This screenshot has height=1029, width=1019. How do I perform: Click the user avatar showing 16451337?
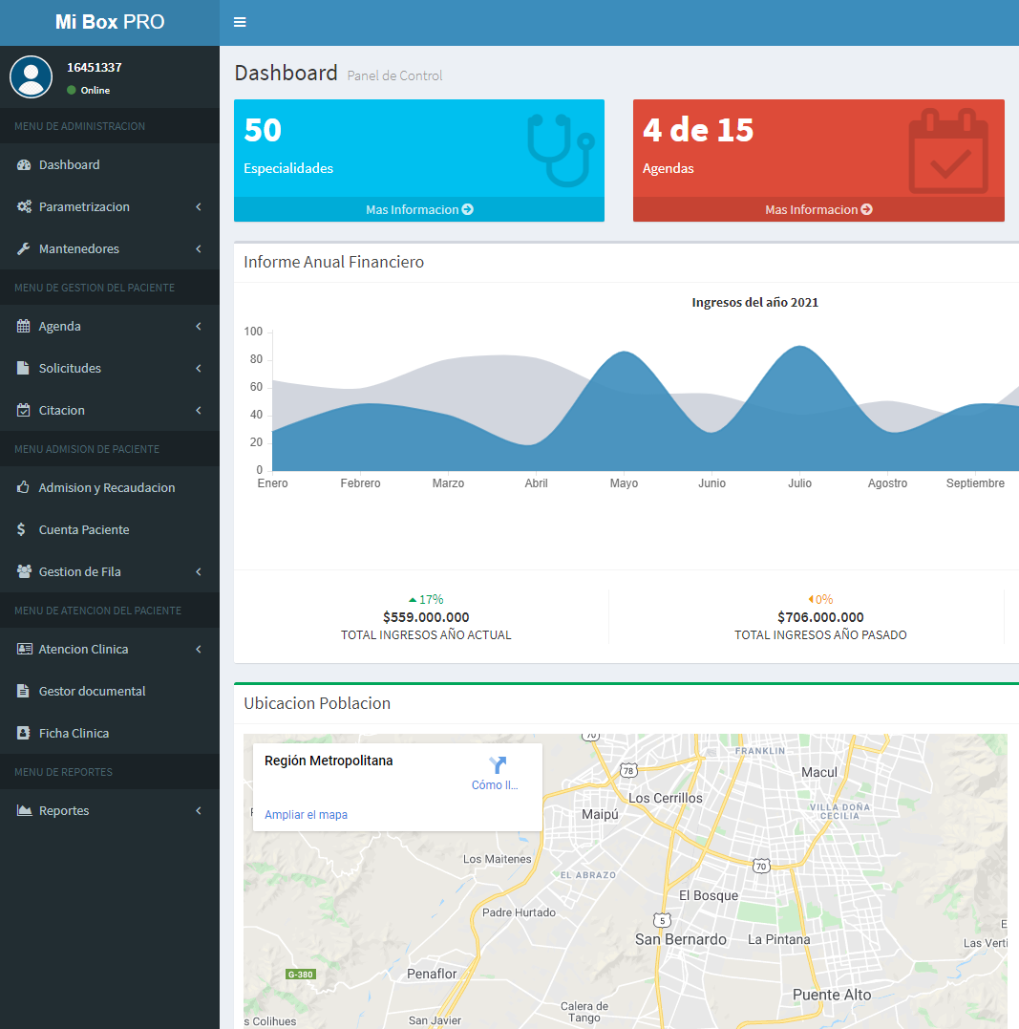pyautogui.click(x=31, y=77)
